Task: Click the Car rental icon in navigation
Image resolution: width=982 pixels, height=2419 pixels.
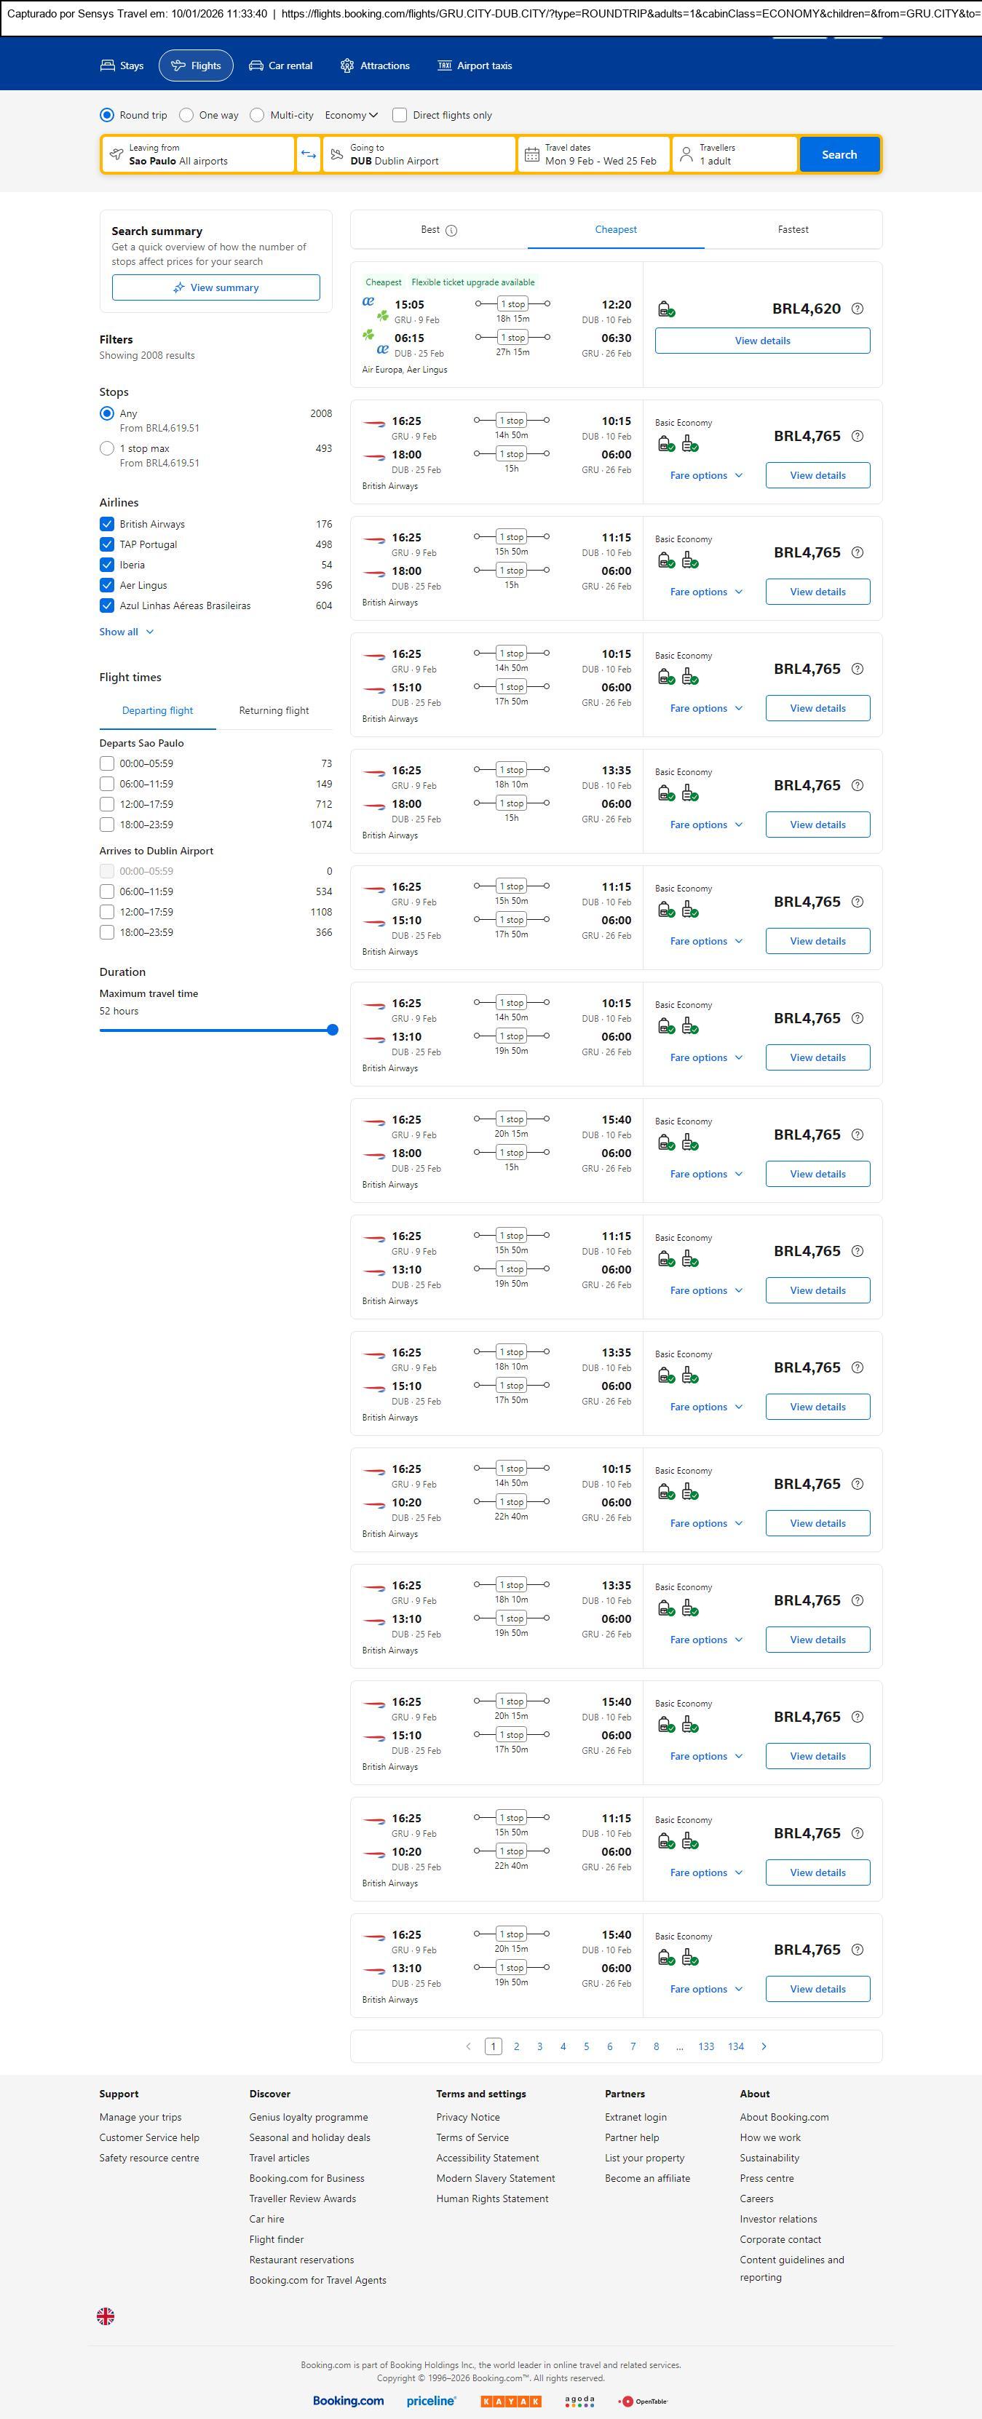Action: (x=256, y=65)
